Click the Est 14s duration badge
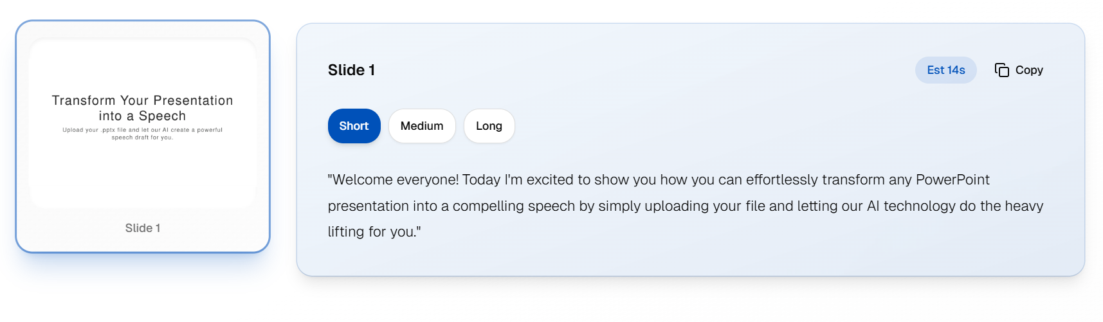Screen dimensions: 1103x322 (x=945, y=70)
